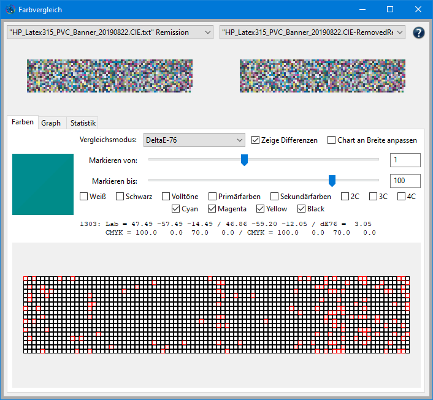433x400 pixels.
Task: Click the left color chart thumbnail
Action: coord(110,76)
